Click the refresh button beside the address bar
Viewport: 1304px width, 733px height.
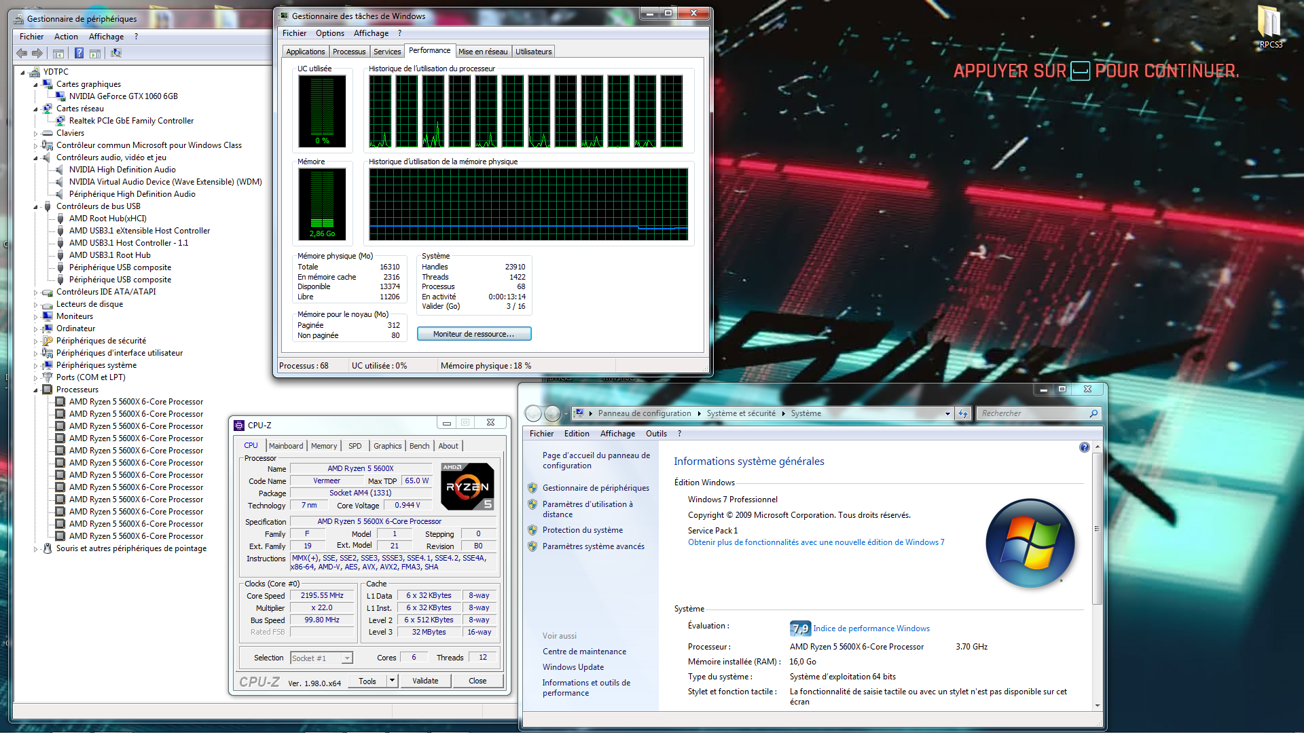click(962, 413)
